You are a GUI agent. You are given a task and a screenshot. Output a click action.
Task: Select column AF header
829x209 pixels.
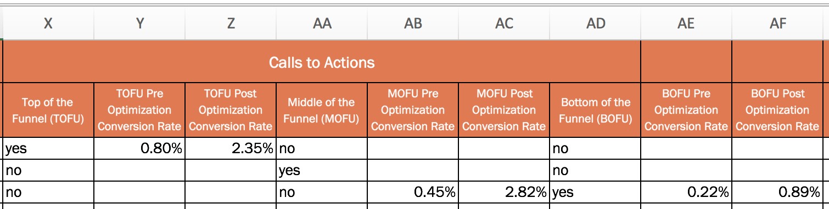click(777, 23)
